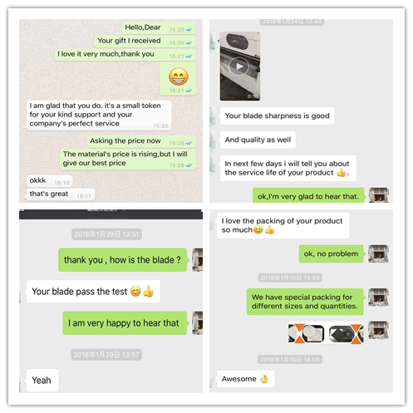This screenshot has height=413, width=413.
Task: Tap avatar beside "thank you , how is the blade ?"
Action: 198,260
